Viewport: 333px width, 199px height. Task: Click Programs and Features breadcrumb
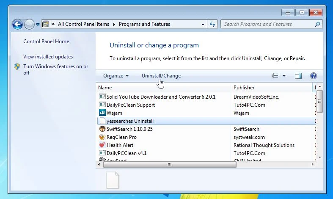[x=144, y=24]
